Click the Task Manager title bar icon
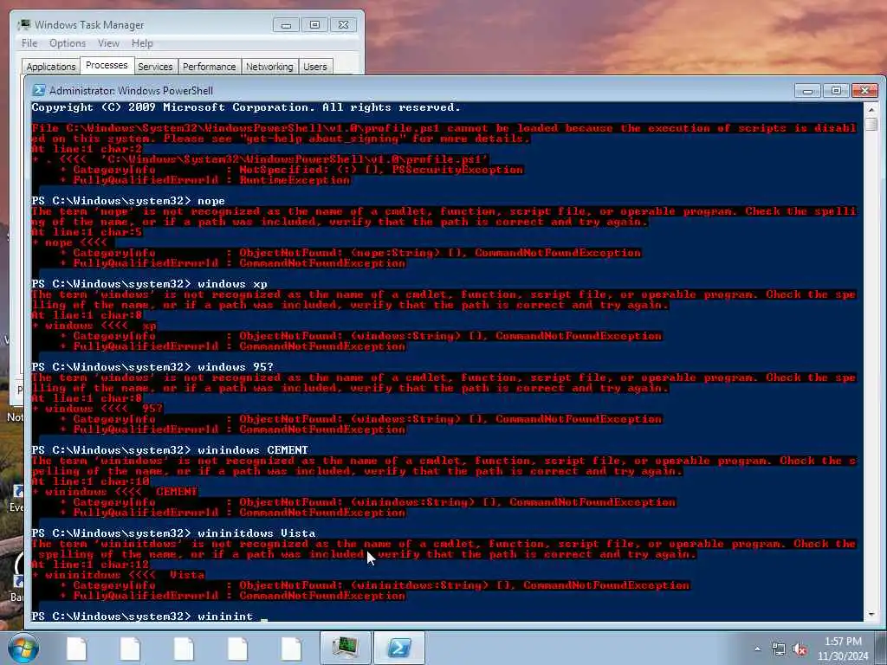This screenshot has height=665, width=887. (x=24, y=25)
